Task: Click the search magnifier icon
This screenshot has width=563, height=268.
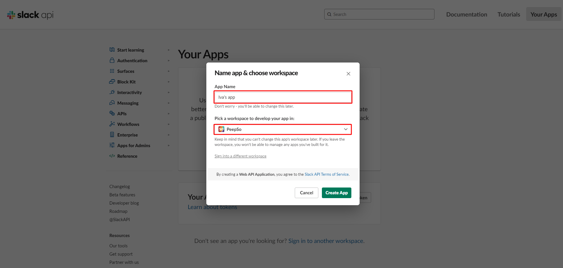Action: coord(329,14)
